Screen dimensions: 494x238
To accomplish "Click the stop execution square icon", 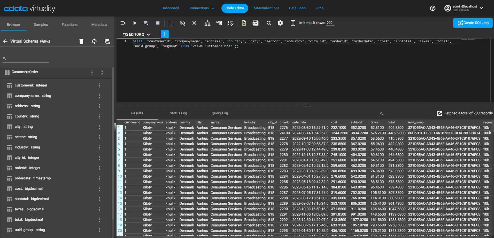I will click(158, 23).
